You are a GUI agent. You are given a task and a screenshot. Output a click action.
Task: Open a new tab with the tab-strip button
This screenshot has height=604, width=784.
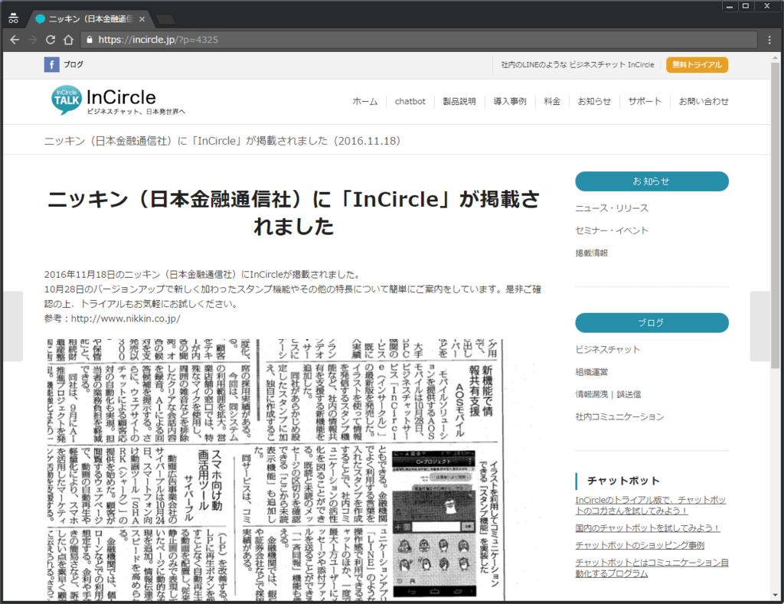click(165, 19)
